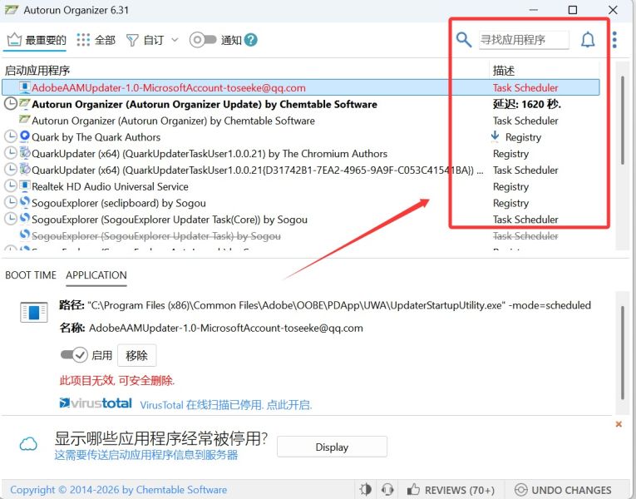Click the cloud icon in the bottom banner
Viewport: 636px width, 499px height.
(28, 444)
